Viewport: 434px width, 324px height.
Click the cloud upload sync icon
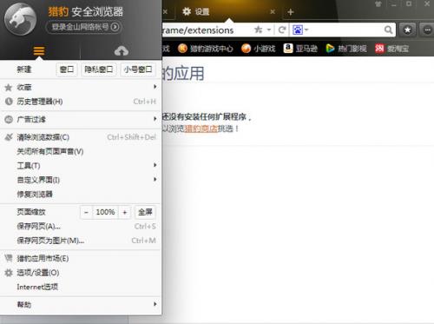point(122,51)
